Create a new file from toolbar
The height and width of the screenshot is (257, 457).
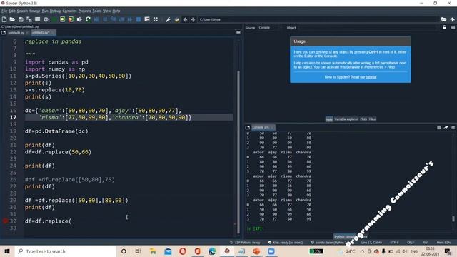click(4, 19)
